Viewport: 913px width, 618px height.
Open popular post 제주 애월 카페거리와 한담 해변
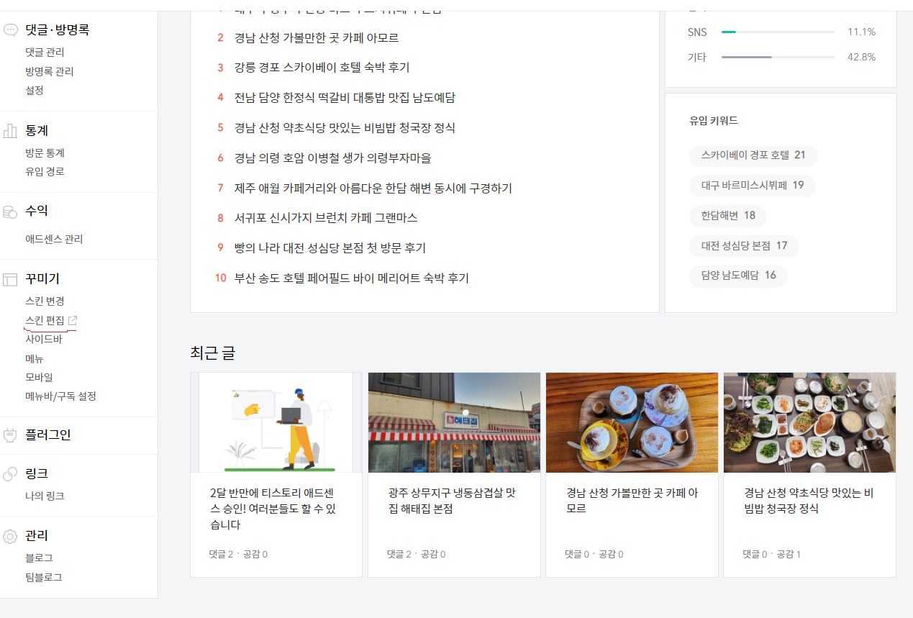point(373,188)
